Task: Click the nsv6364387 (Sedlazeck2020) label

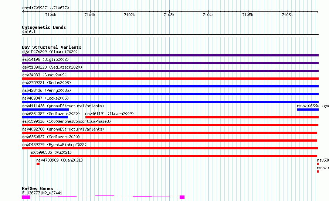Action: 51,114
